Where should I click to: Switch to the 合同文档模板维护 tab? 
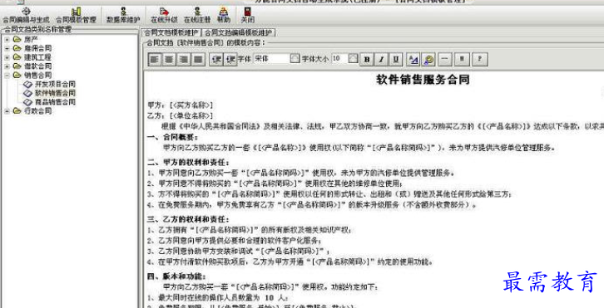point(171,32)
